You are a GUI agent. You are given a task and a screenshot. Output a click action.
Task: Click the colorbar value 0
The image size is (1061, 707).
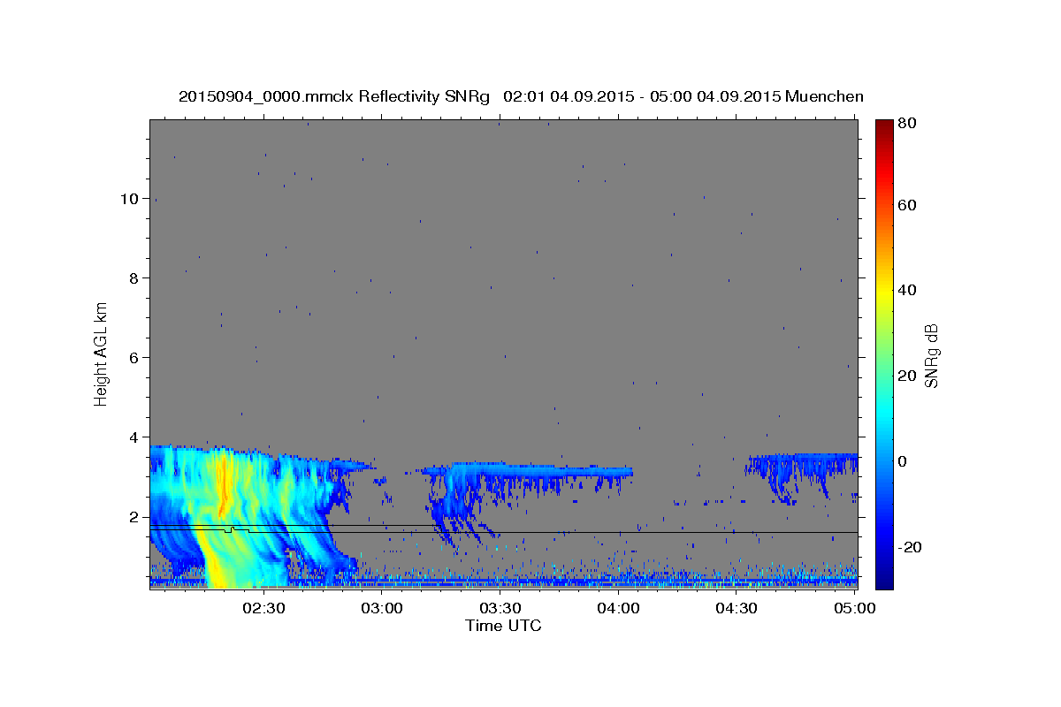point(902,460)
